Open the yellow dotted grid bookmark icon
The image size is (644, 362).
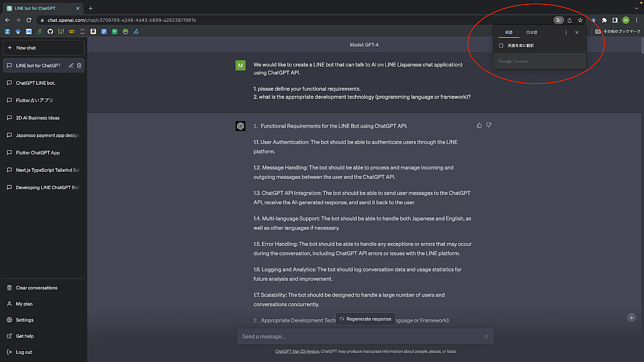61,31
